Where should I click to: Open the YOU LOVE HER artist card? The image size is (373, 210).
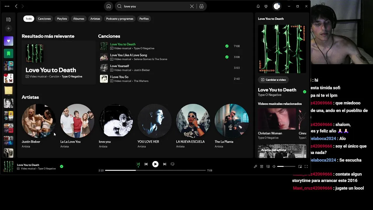coord(154,126)
